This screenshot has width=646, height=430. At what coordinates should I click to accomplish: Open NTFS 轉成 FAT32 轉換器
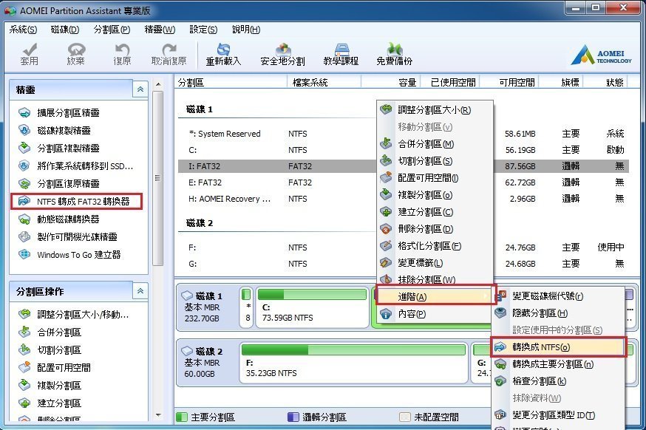click(76, 202)
